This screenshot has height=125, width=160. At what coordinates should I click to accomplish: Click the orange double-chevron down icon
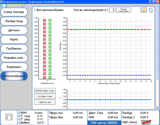(144, 10)
